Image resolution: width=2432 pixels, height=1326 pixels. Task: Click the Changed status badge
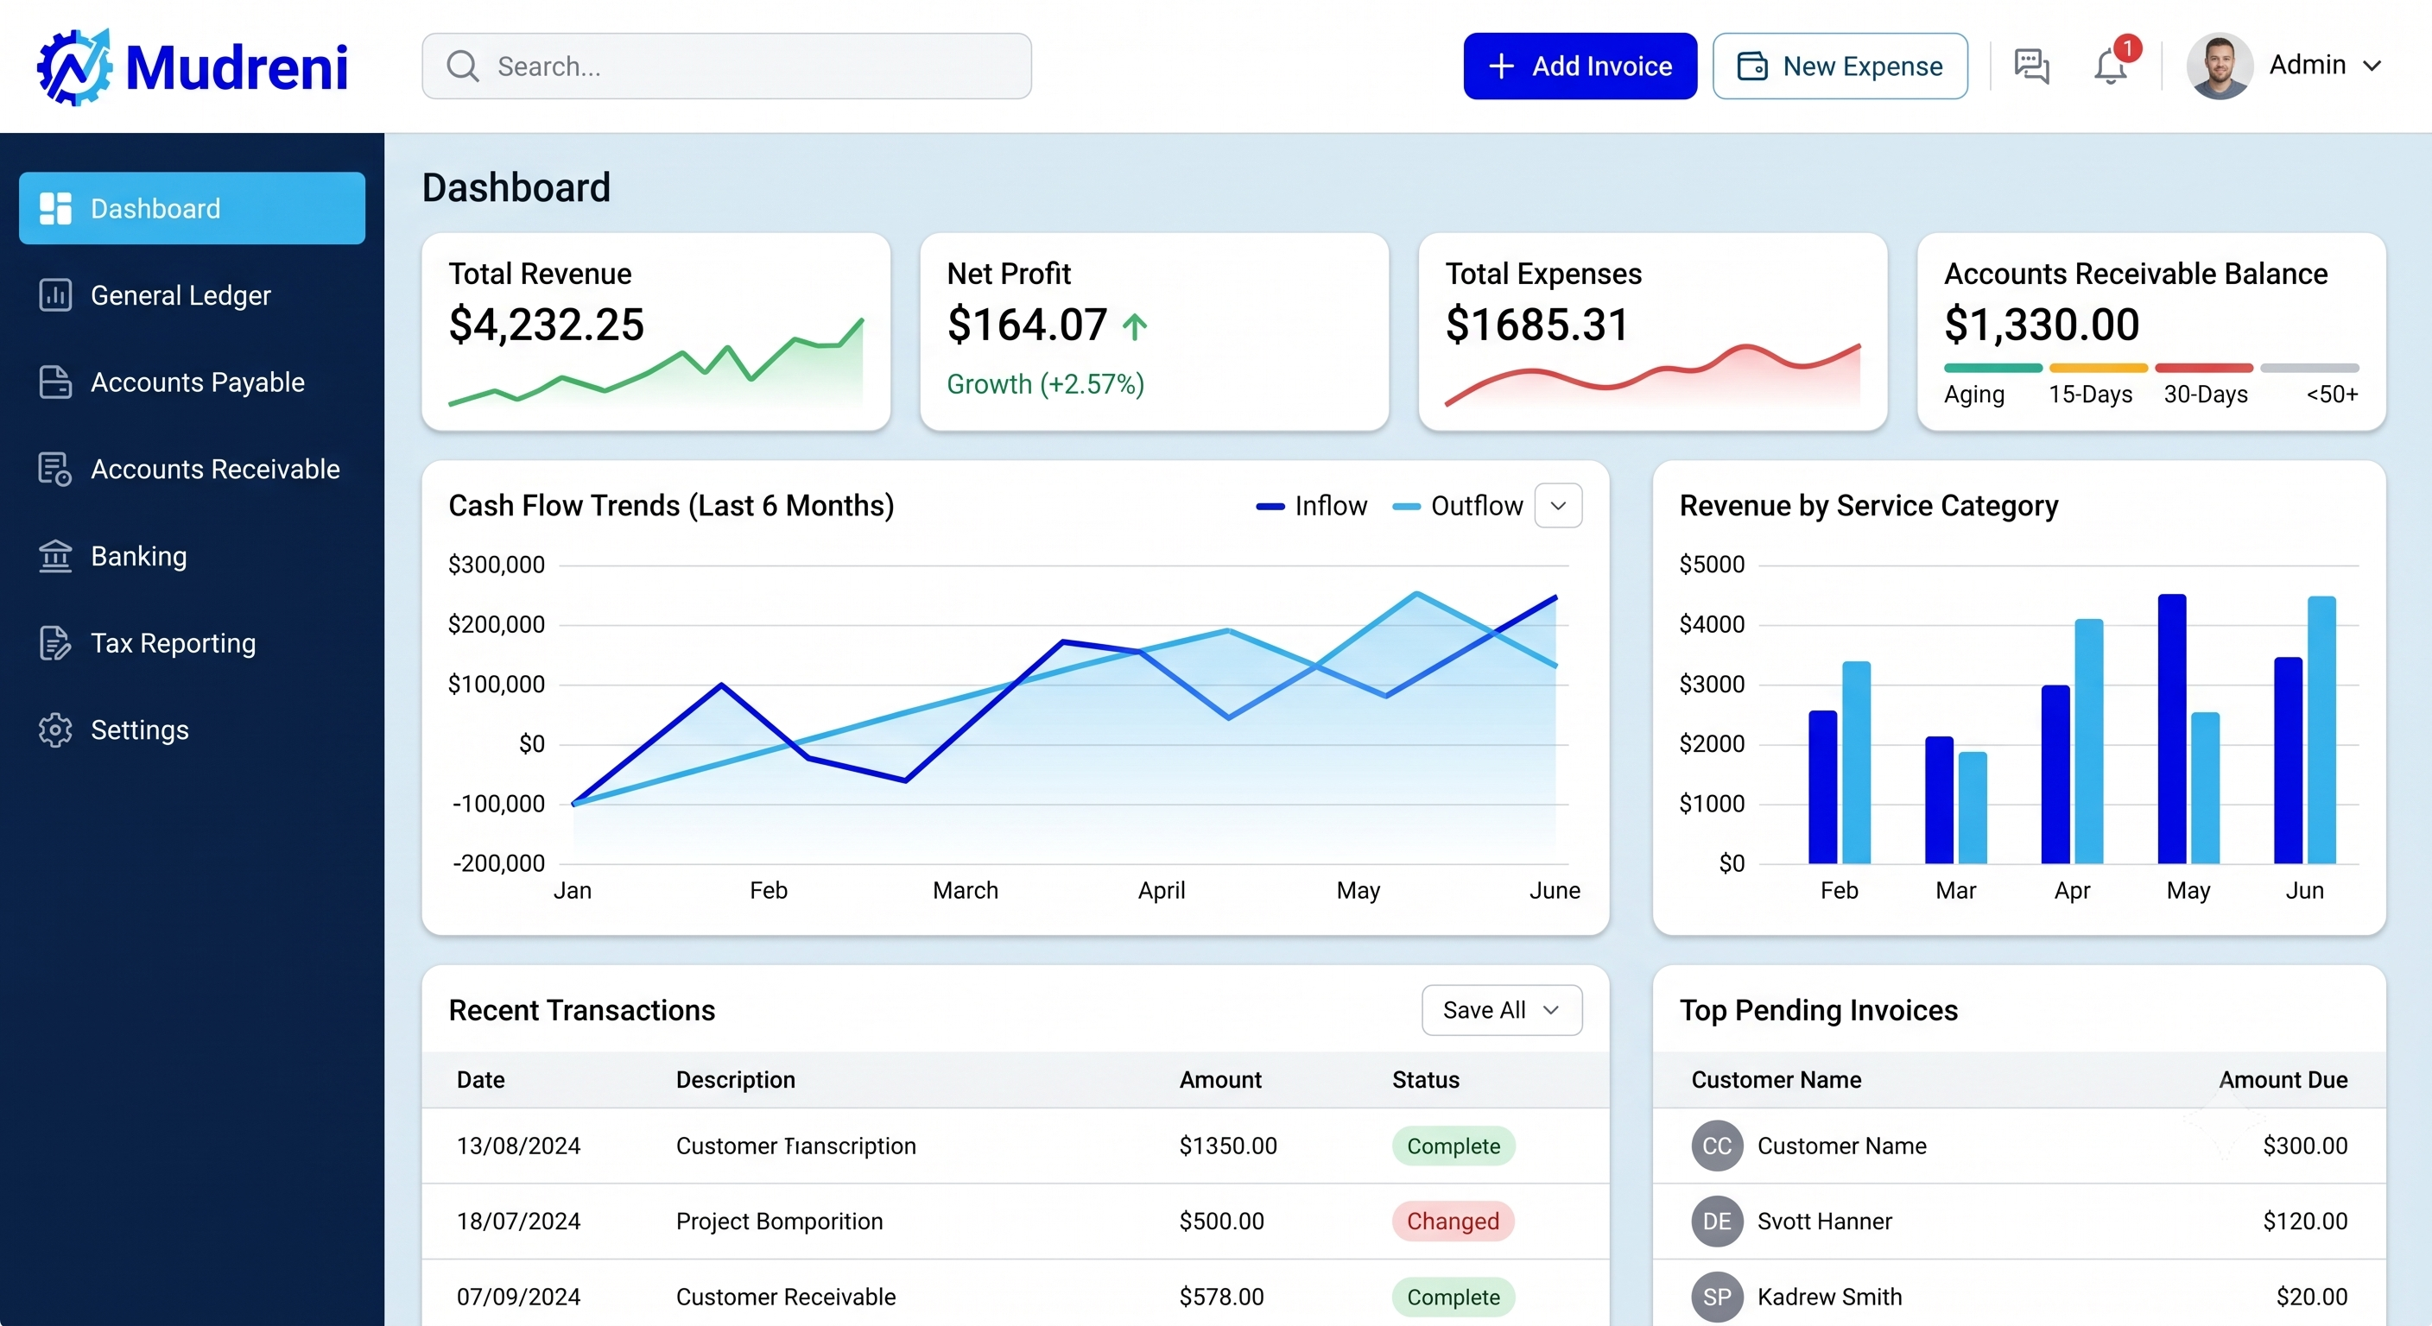tap(1453, 1222)
